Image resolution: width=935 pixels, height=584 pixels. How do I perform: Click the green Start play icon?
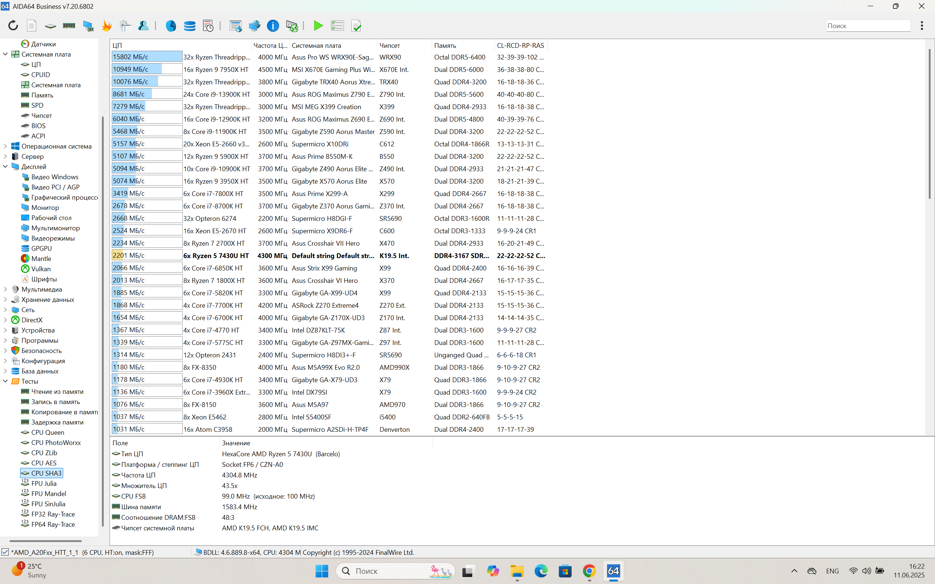pos(318,26)
